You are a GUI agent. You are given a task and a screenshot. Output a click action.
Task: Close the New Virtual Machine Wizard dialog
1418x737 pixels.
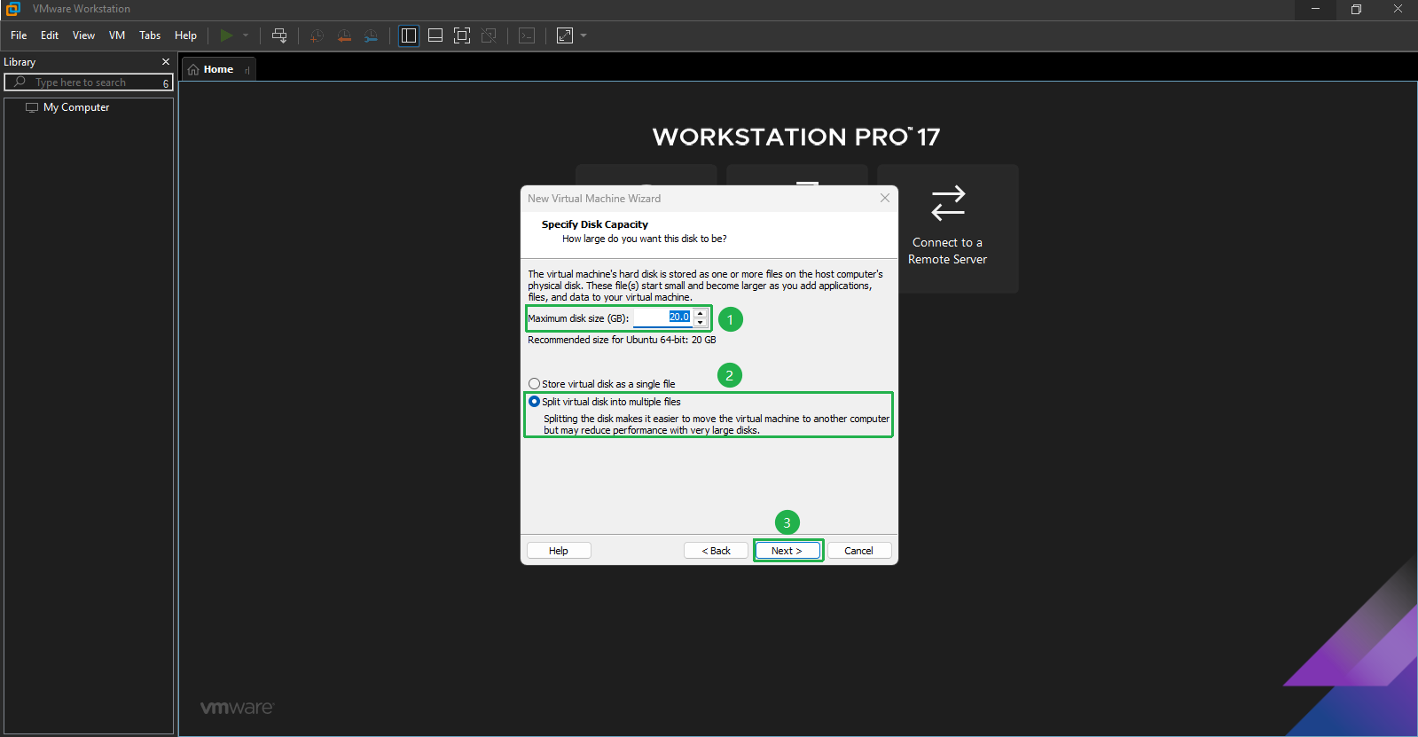[x=885, y=198]
